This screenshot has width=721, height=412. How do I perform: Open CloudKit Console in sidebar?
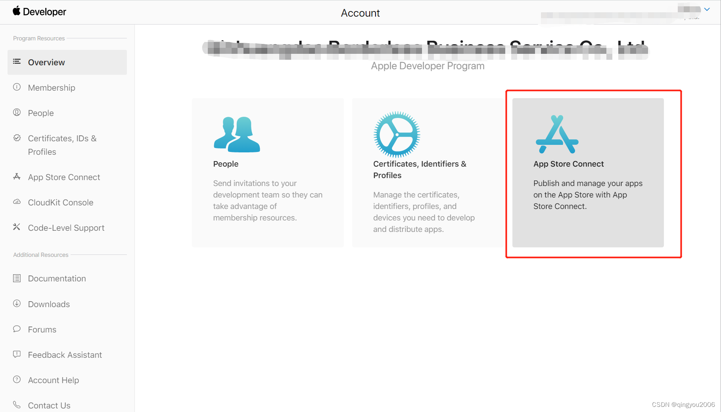point(61,203)
